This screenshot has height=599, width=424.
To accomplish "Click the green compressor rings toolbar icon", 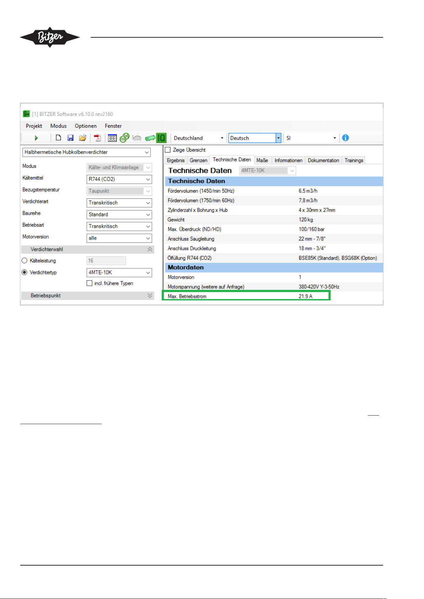I will (124, 138).
